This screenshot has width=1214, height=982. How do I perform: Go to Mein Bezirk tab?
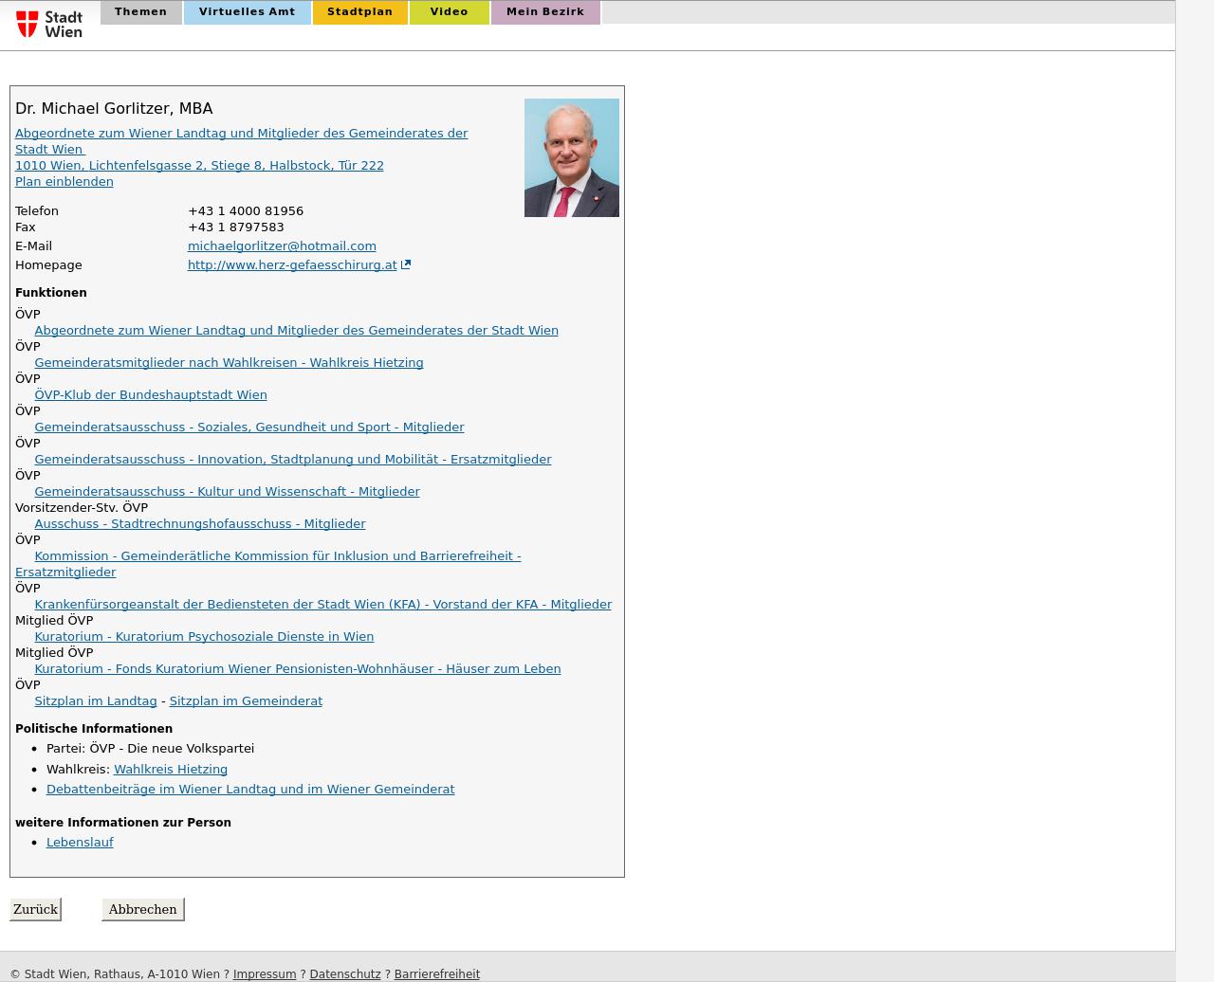[x=544, y=12]
